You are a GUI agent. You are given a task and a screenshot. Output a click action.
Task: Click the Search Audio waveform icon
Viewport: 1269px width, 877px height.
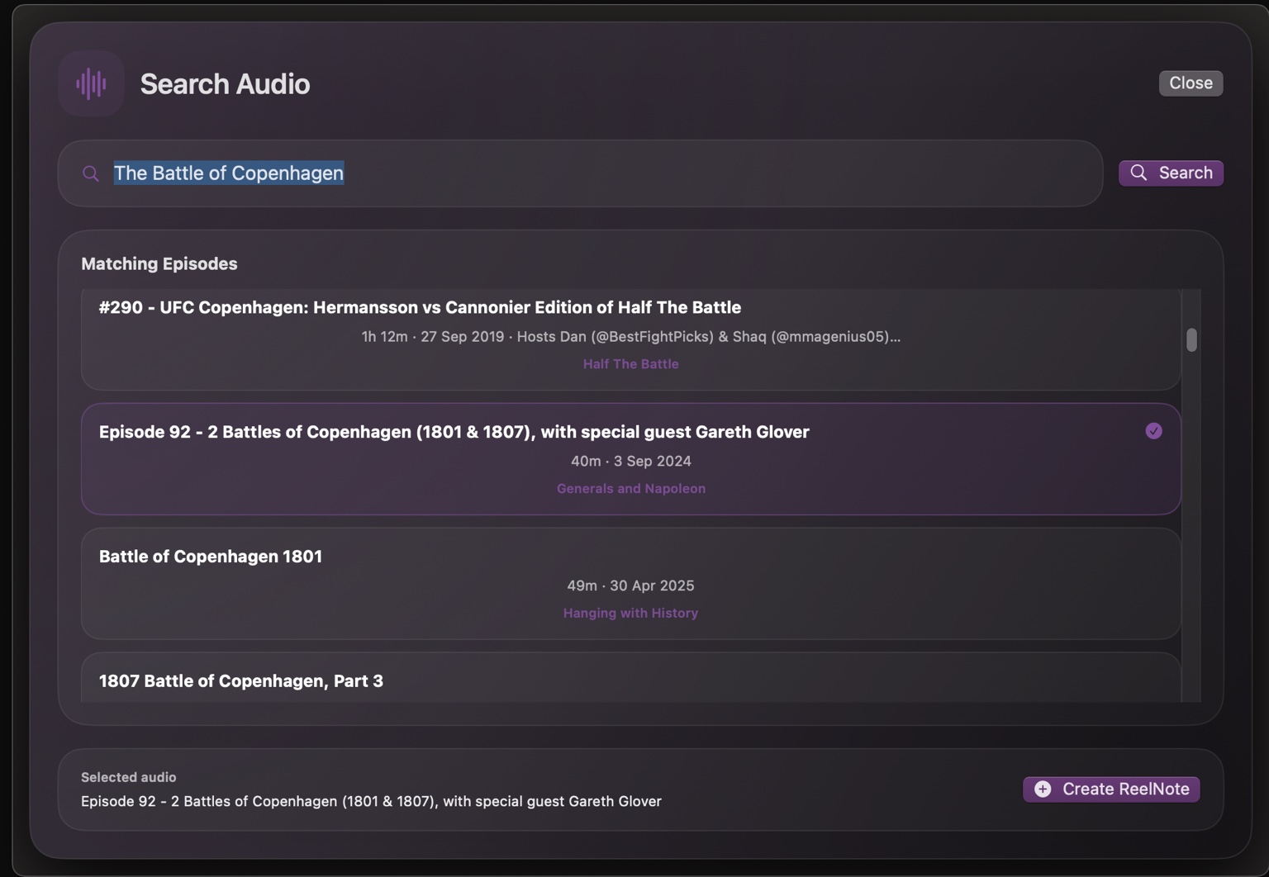[x=91, y=83]
